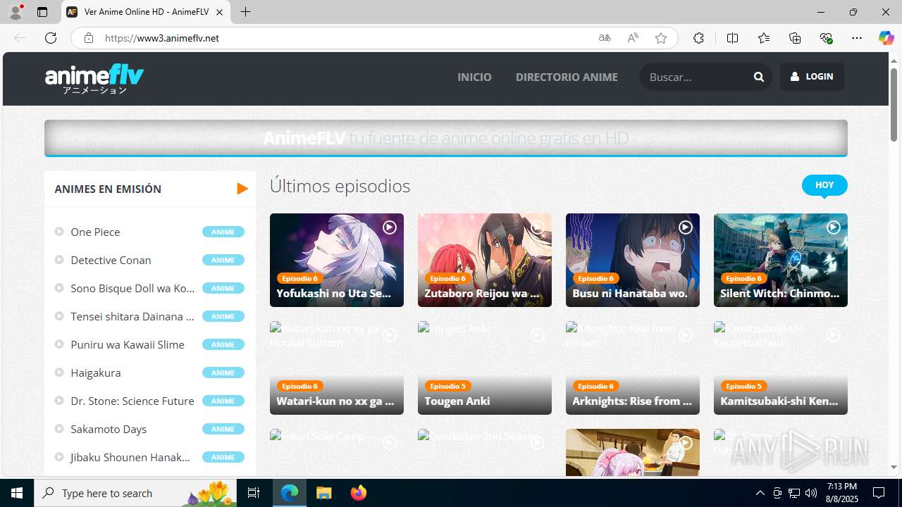Open Jibaku Shounen Hanak... entry
902x507 pixels.
tap(130, 457)
